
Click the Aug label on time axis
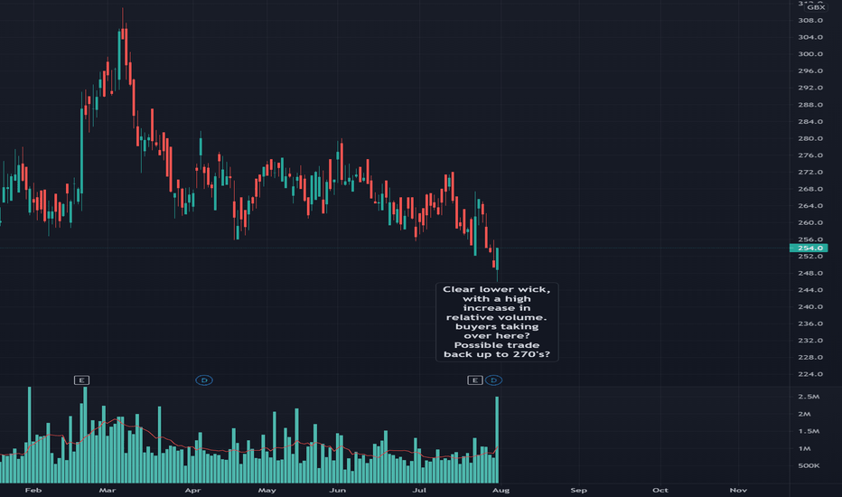click(x=501, y=490)
